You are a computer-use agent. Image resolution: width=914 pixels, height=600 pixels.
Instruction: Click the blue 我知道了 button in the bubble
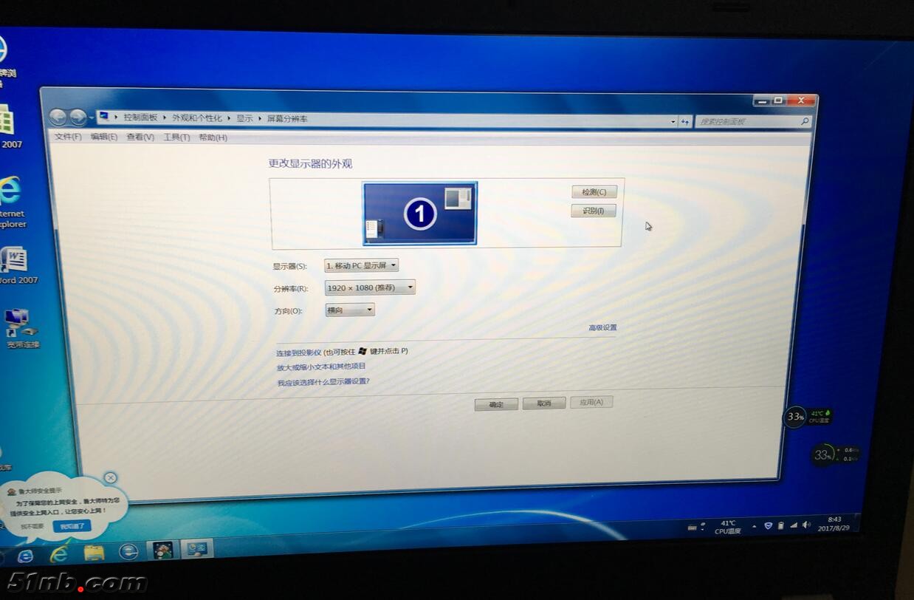click(72, 526)
